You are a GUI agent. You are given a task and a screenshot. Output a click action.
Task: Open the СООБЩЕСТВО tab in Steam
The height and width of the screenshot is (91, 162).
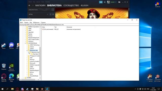pos(71,6)
